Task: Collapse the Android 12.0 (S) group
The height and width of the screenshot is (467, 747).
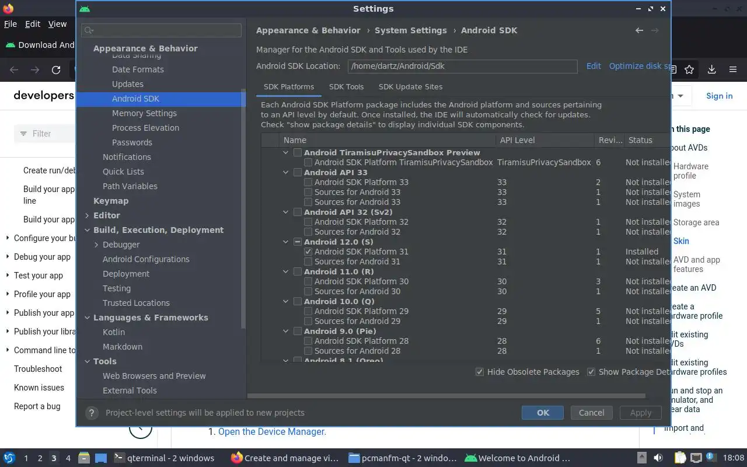Action: click(285, 242)
